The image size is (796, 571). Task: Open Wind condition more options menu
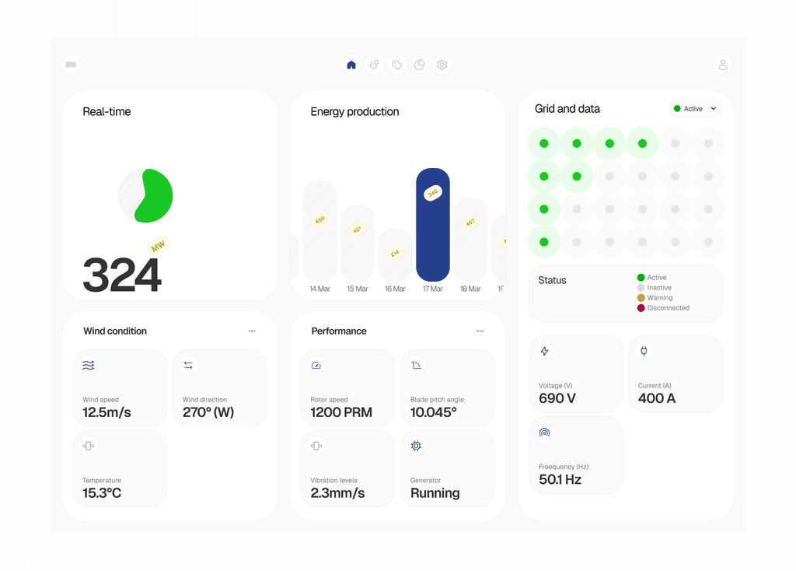point(252,331)
